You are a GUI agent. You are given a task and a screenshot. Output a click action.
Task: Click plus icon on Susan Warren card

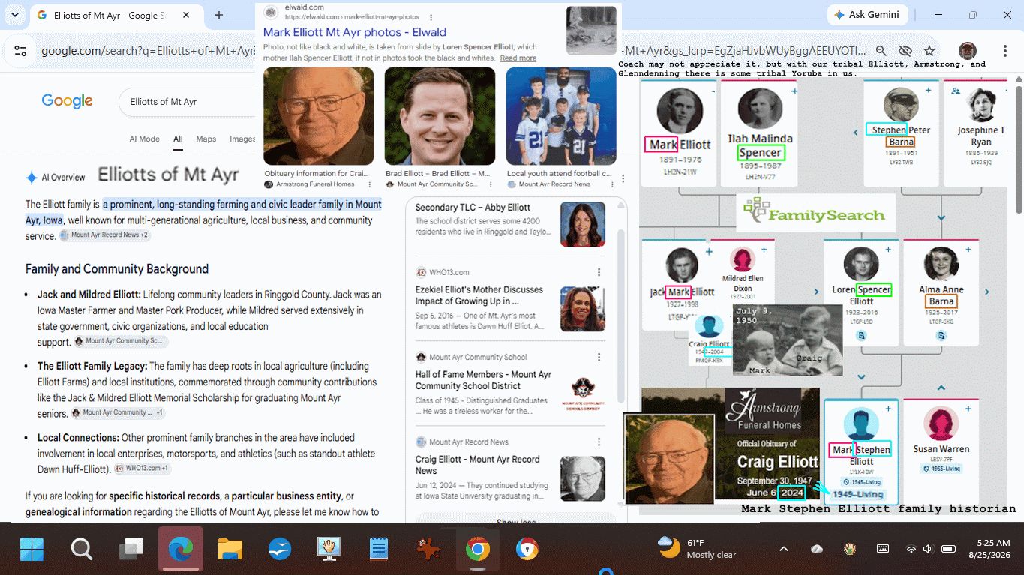(x=968, y=409)
